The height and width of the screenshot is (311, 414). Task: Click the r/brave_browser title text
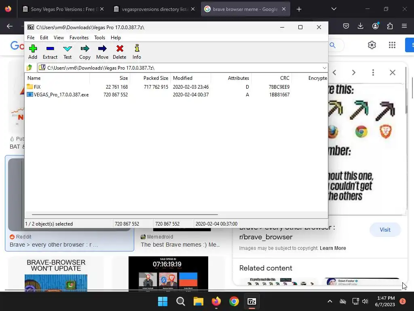pyautogui.click(x=266, y=237)
